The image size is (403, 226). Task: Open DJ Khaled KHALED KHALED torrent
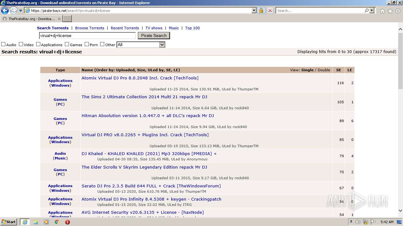(149, 153)
